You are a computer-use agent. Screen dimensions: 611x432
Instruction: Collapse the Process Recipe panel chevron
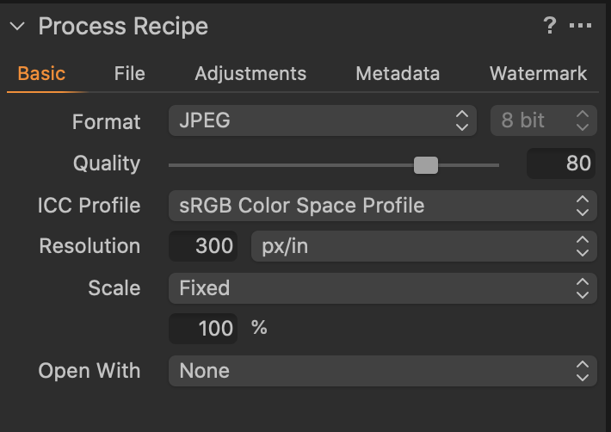(18, 27)
